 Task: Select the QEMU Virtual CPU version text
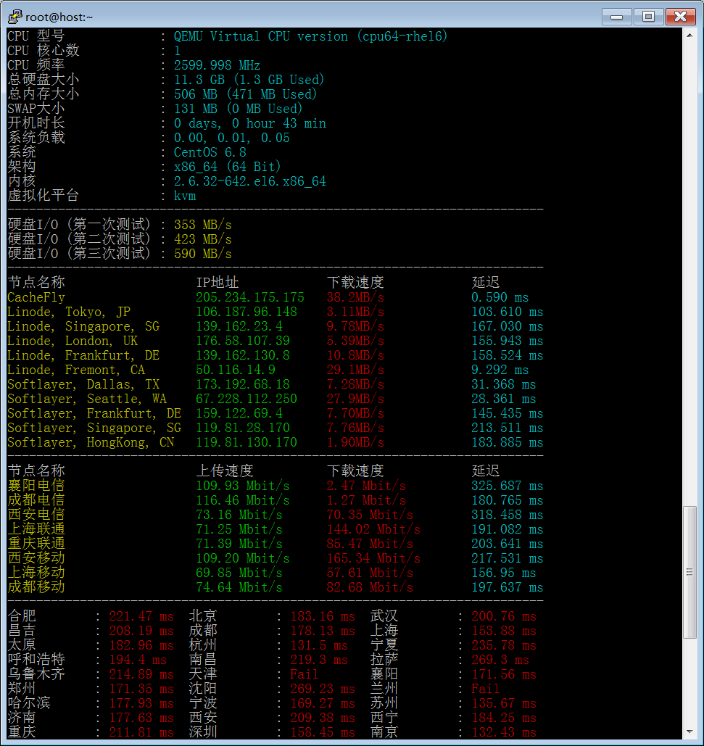(310, 36)
